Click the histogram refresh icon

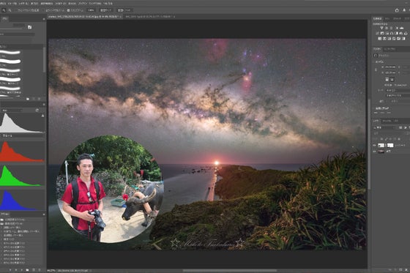point(37,111)
